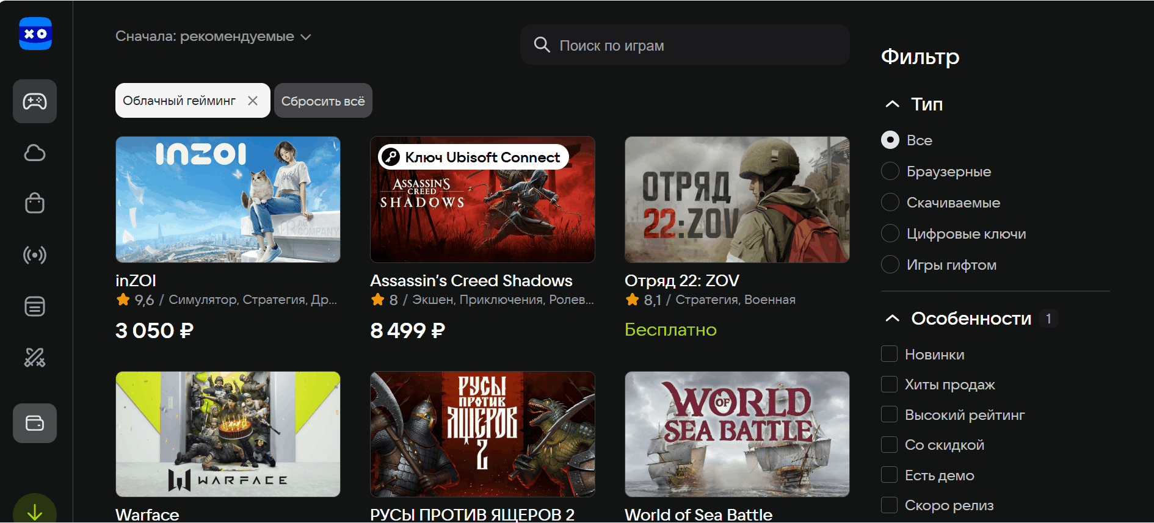The image size is (1154, 523).
Task: Click the Стратегия, Военная genre text
Action: 735,300
